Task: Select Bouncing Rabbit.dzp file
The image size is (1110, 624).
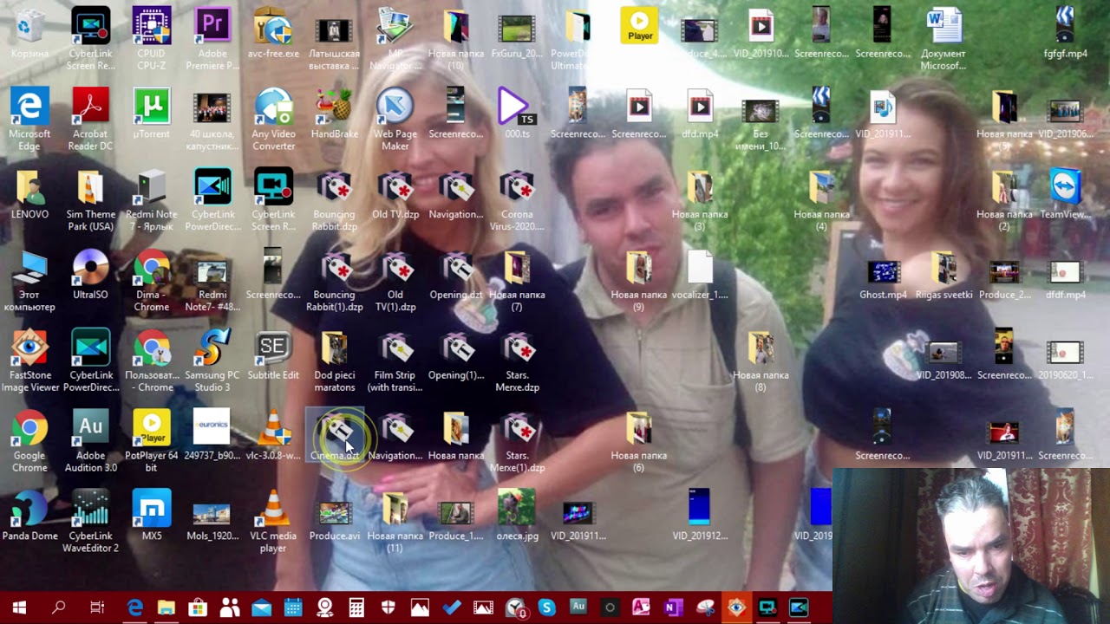Action: [x=334, y=198]
